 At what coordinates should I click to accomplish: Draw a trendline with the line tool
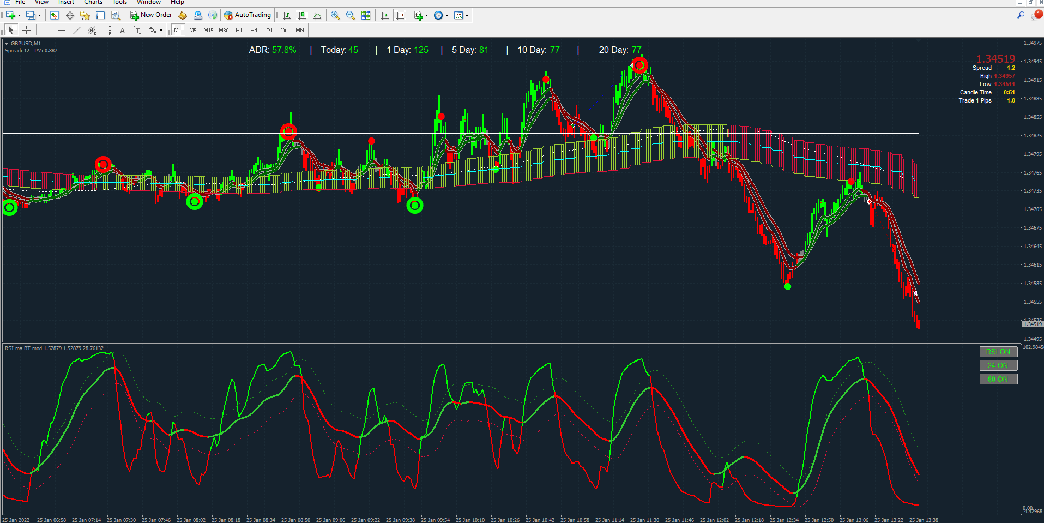point(76,31)
